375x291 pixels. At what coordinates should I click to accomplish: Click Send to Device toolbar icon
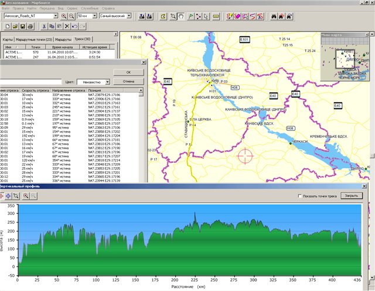click(x=142, y=16)
